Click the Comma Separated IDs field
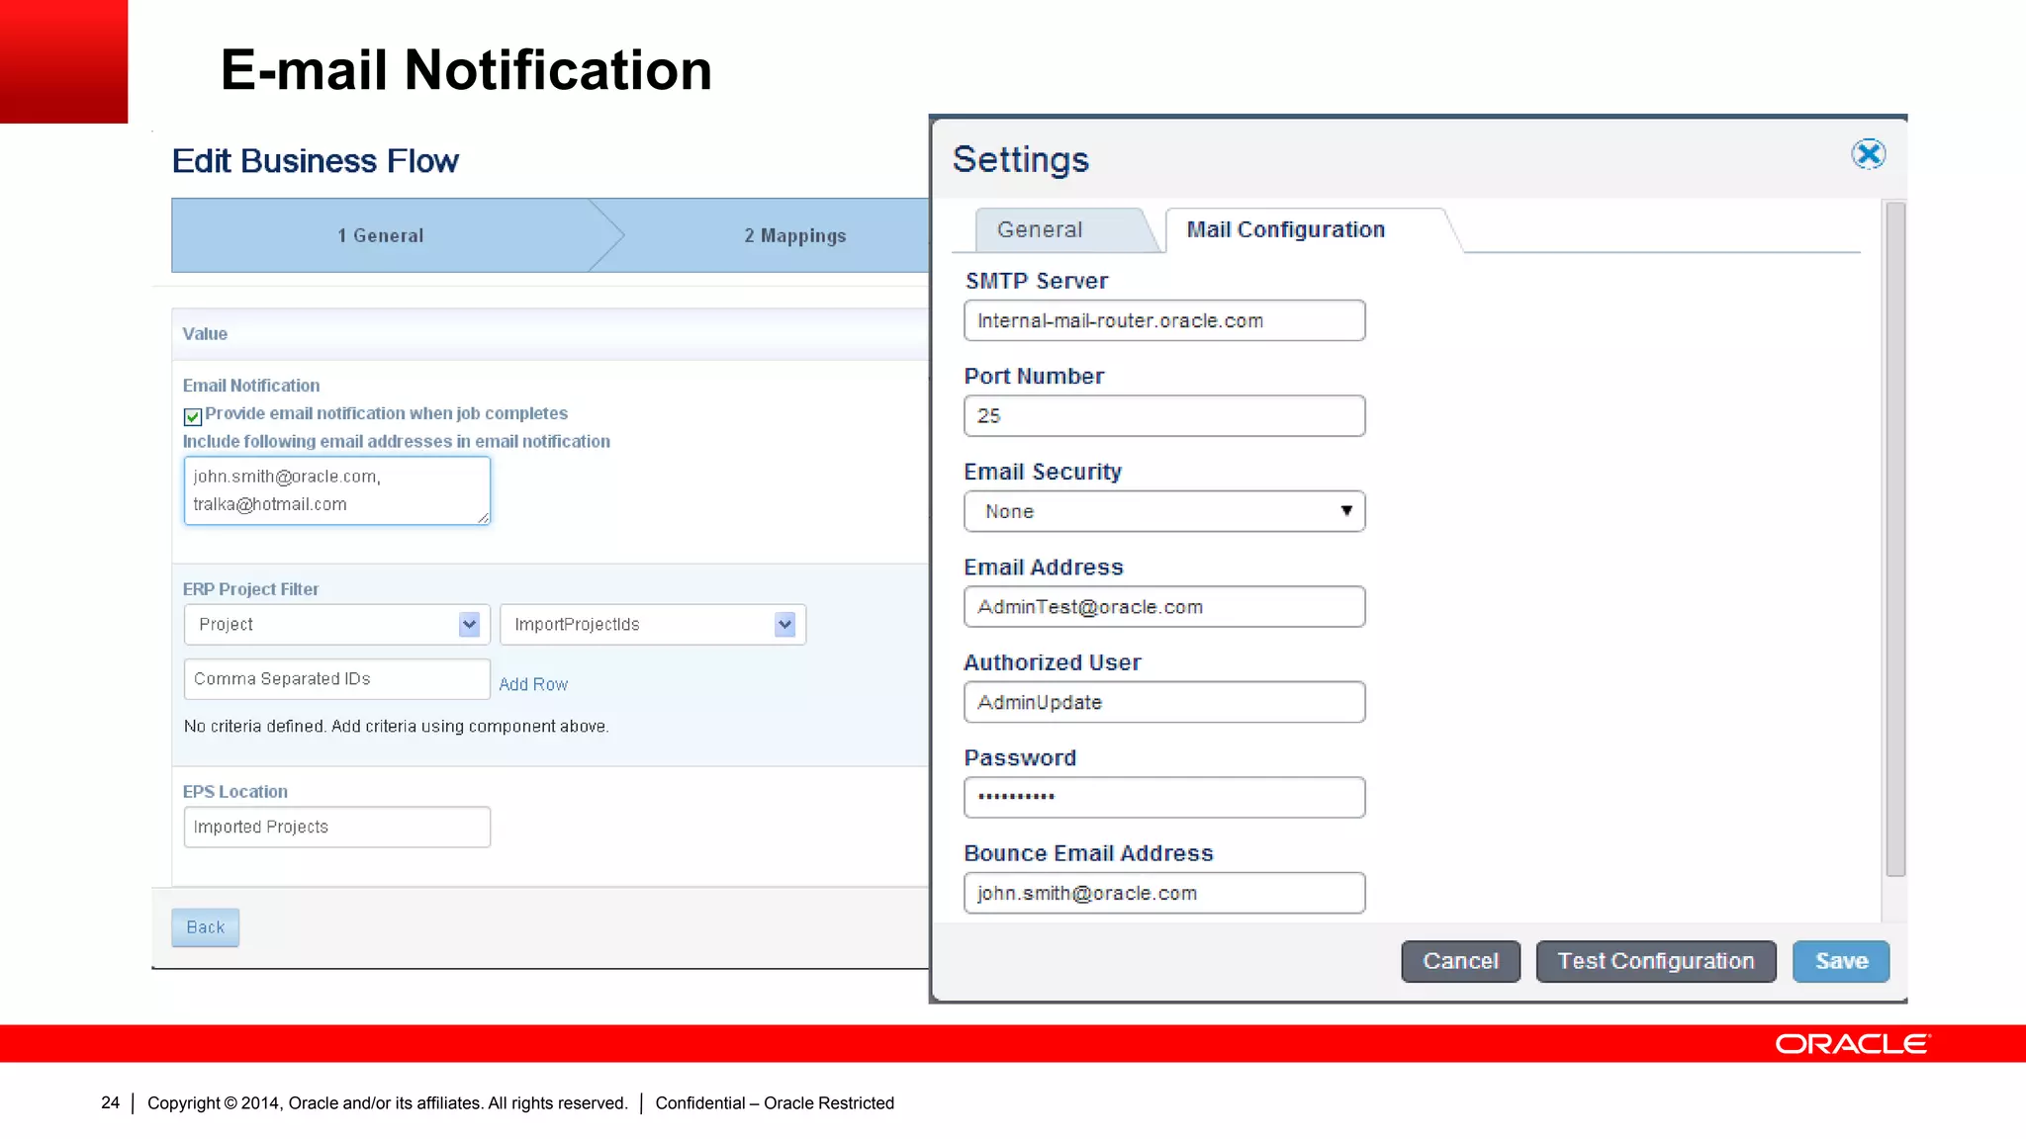 (x=336, y=679)
